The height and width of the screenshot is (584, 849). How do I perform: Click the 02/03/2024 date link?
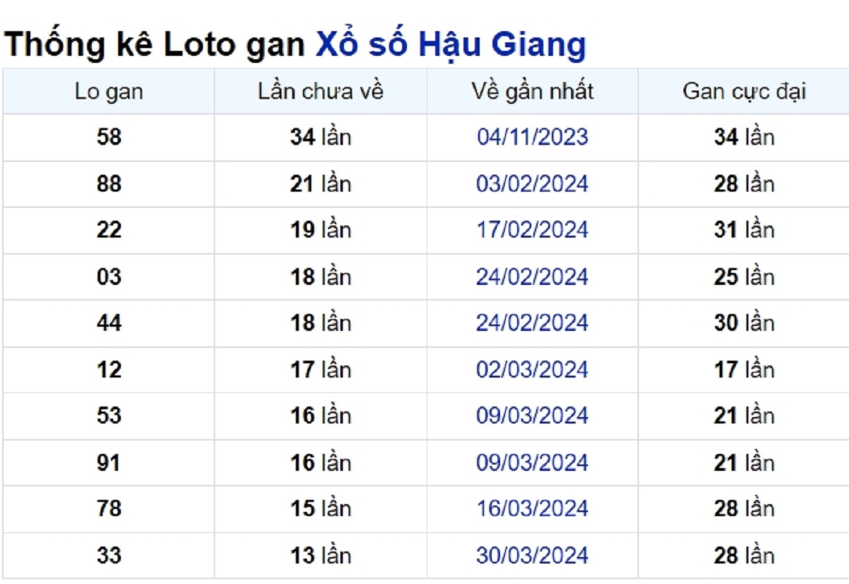(532, 368)
